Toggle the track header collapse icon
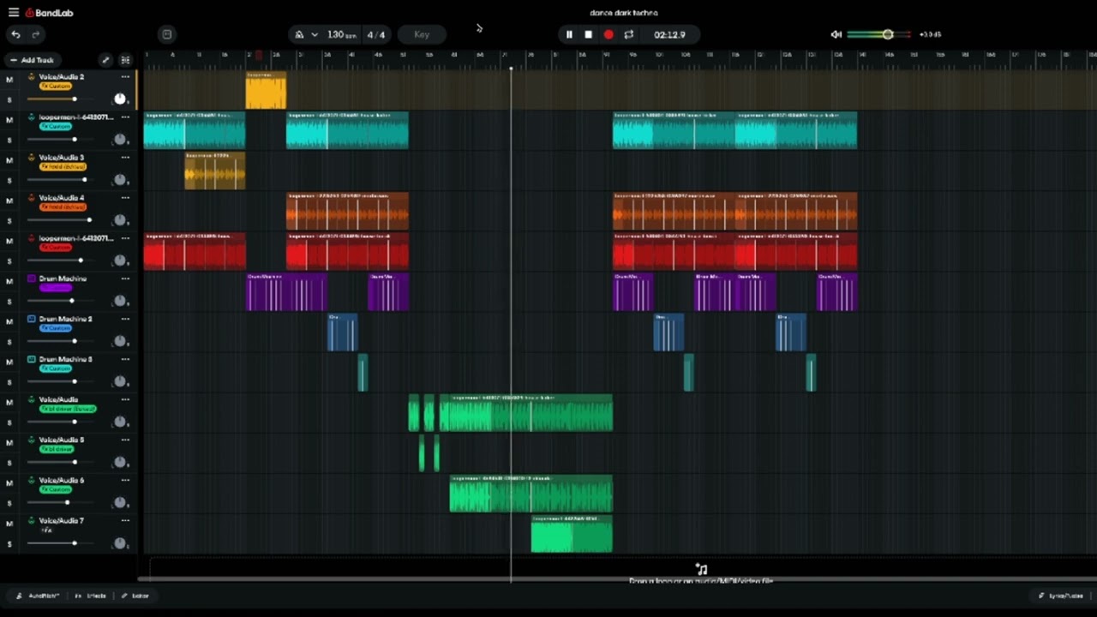Screen dimensions: 1097x617 click(125, 60)
